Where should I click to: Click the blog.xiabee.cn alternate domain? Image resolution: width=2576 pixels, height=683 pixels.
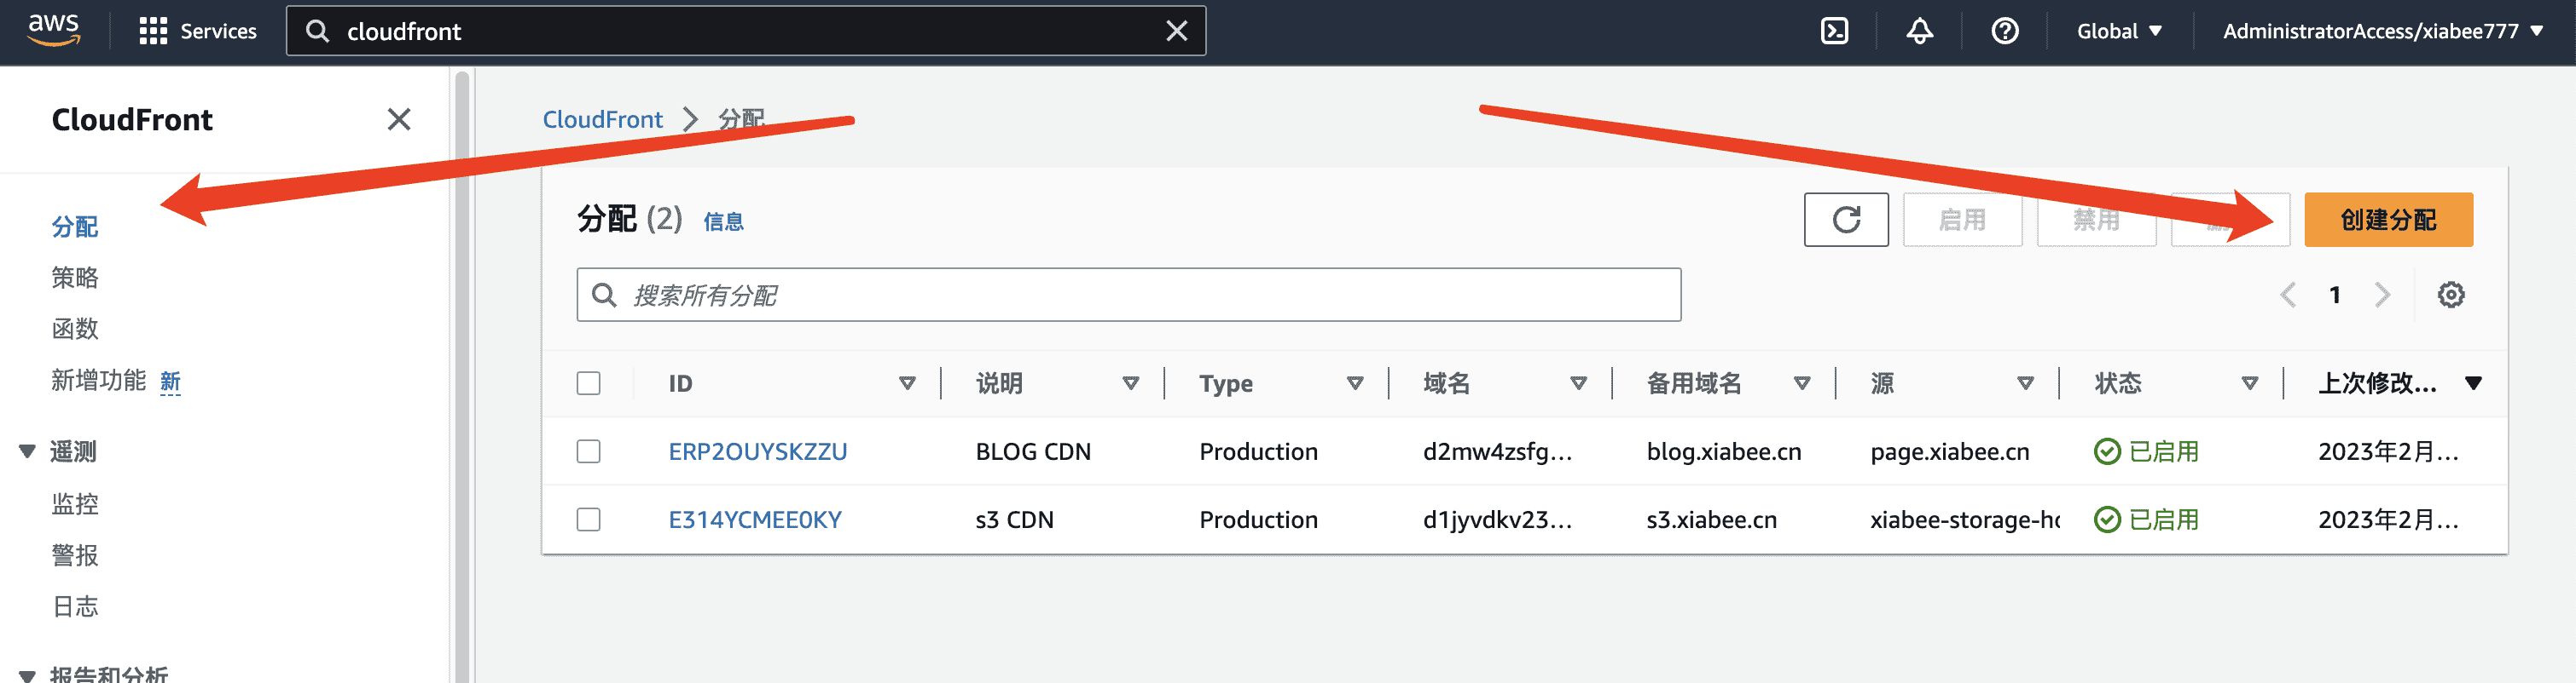[1723, 451]
